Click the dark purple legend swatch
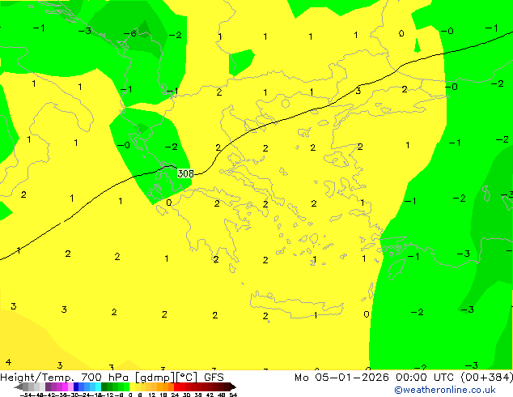Screen dimensions: 513x397 [48, 386]
